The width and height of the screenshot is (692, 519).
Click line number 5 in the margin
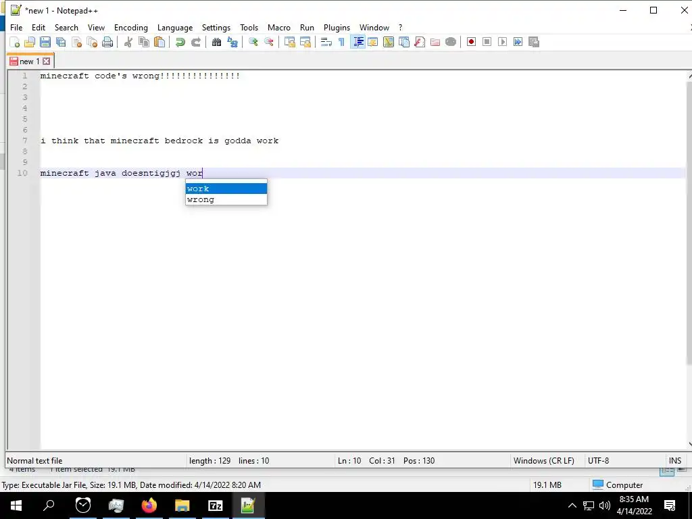pos(25,119)
